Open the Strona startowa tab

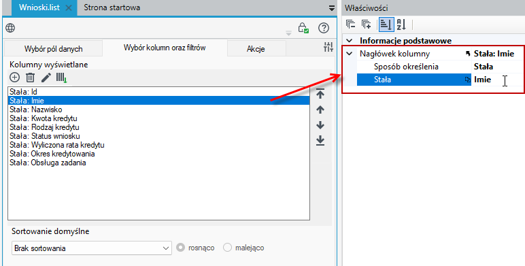click(x=112, y=7)
